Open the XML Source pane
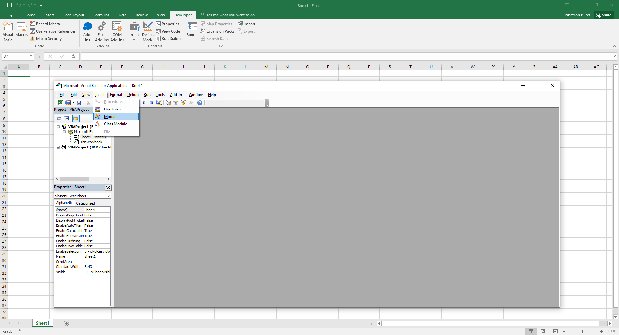This screenshot has width=619, height=335. (x=192, y=29)
